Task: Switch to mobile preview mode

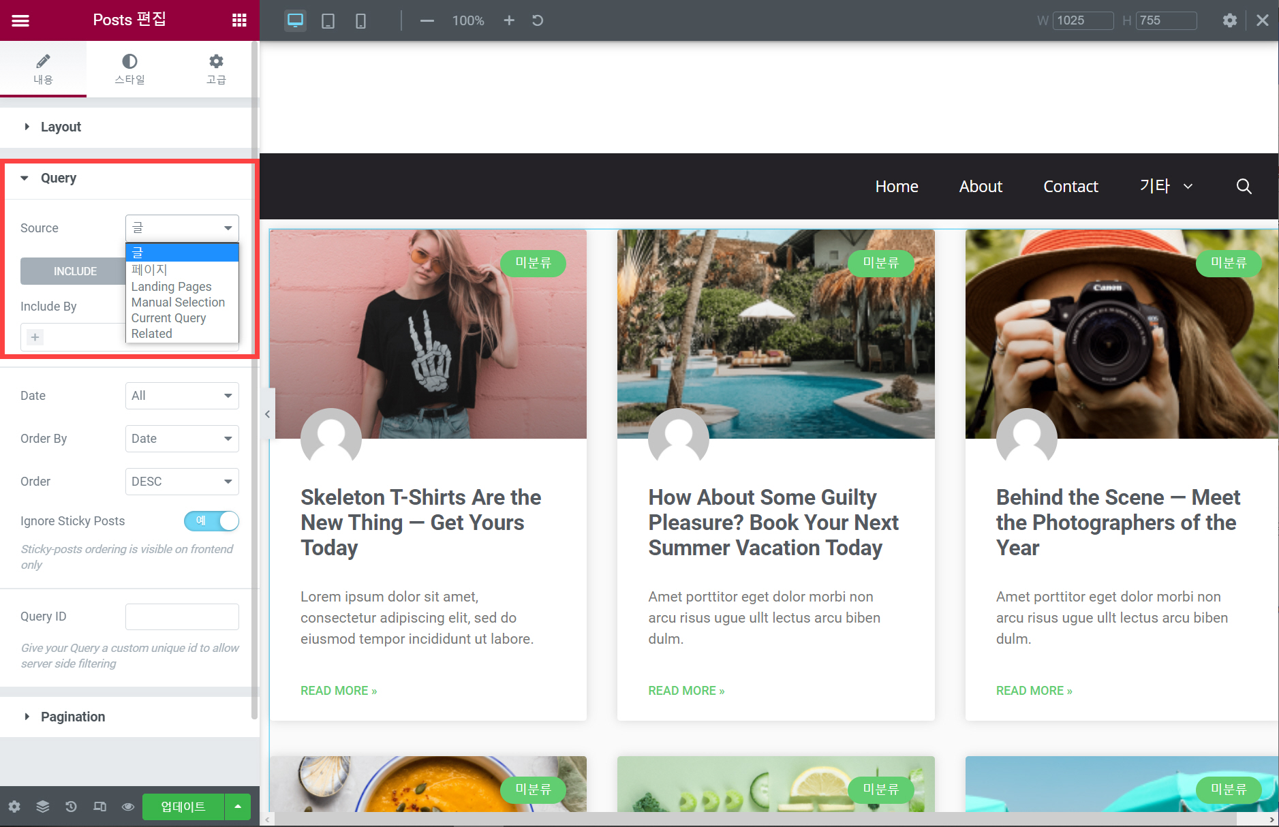Action: pyautogui.click(x=360, y=21)
